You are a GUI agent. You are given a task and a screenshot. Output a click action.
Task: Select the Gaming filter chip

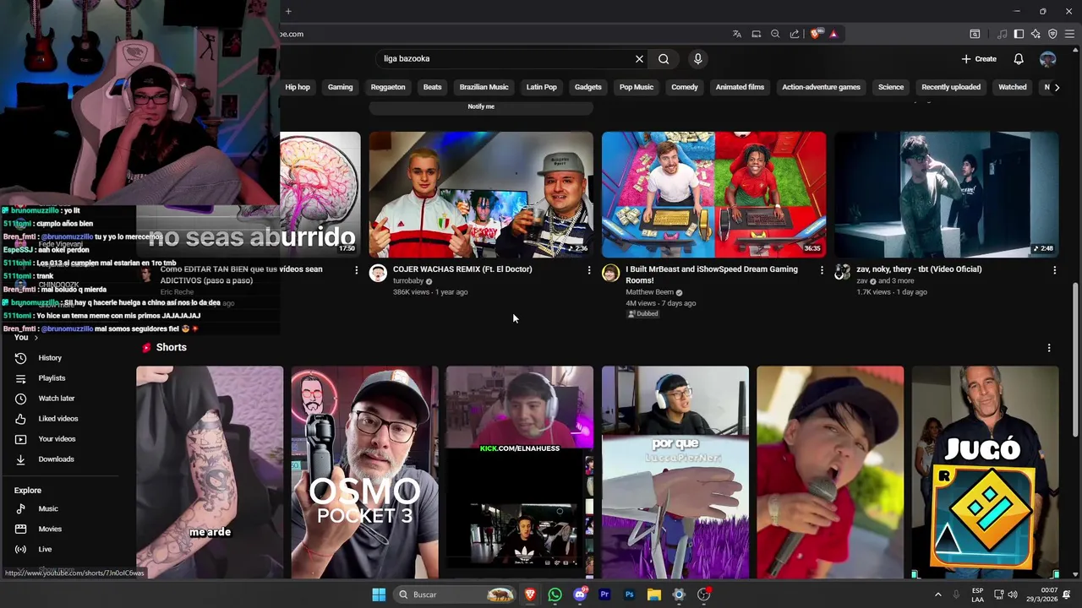tap(341, 87)
